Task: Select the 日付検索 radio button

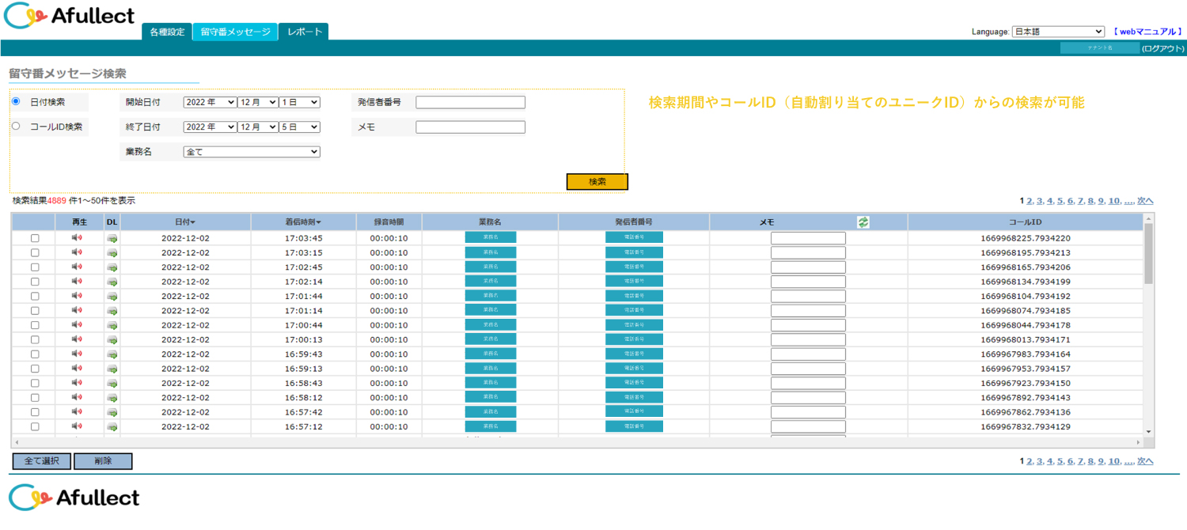Action: click(16, 101)
